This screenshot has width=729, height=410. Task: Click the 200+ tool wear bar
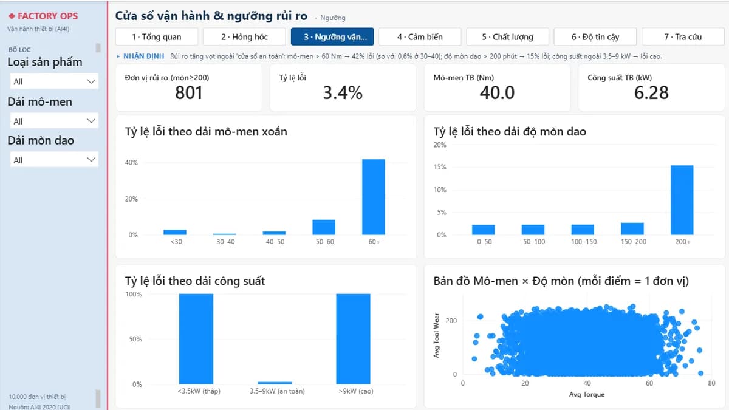[x=682, y=200]
